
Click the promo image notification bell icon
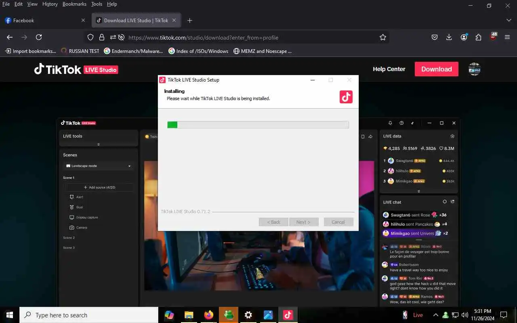[390, 123]
